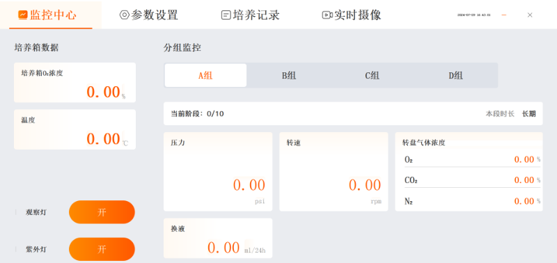Viewport: 557px width, 263px height.
Task: Toggle the 观察灯 开 button
Action: (x=102, y=212)
